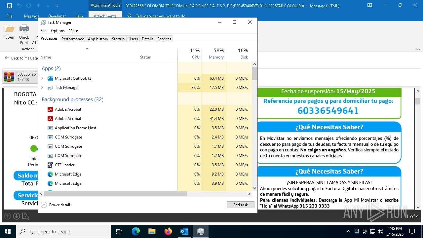Switch to the Users tab
The image size is (423, 238).
pos(133,39)
